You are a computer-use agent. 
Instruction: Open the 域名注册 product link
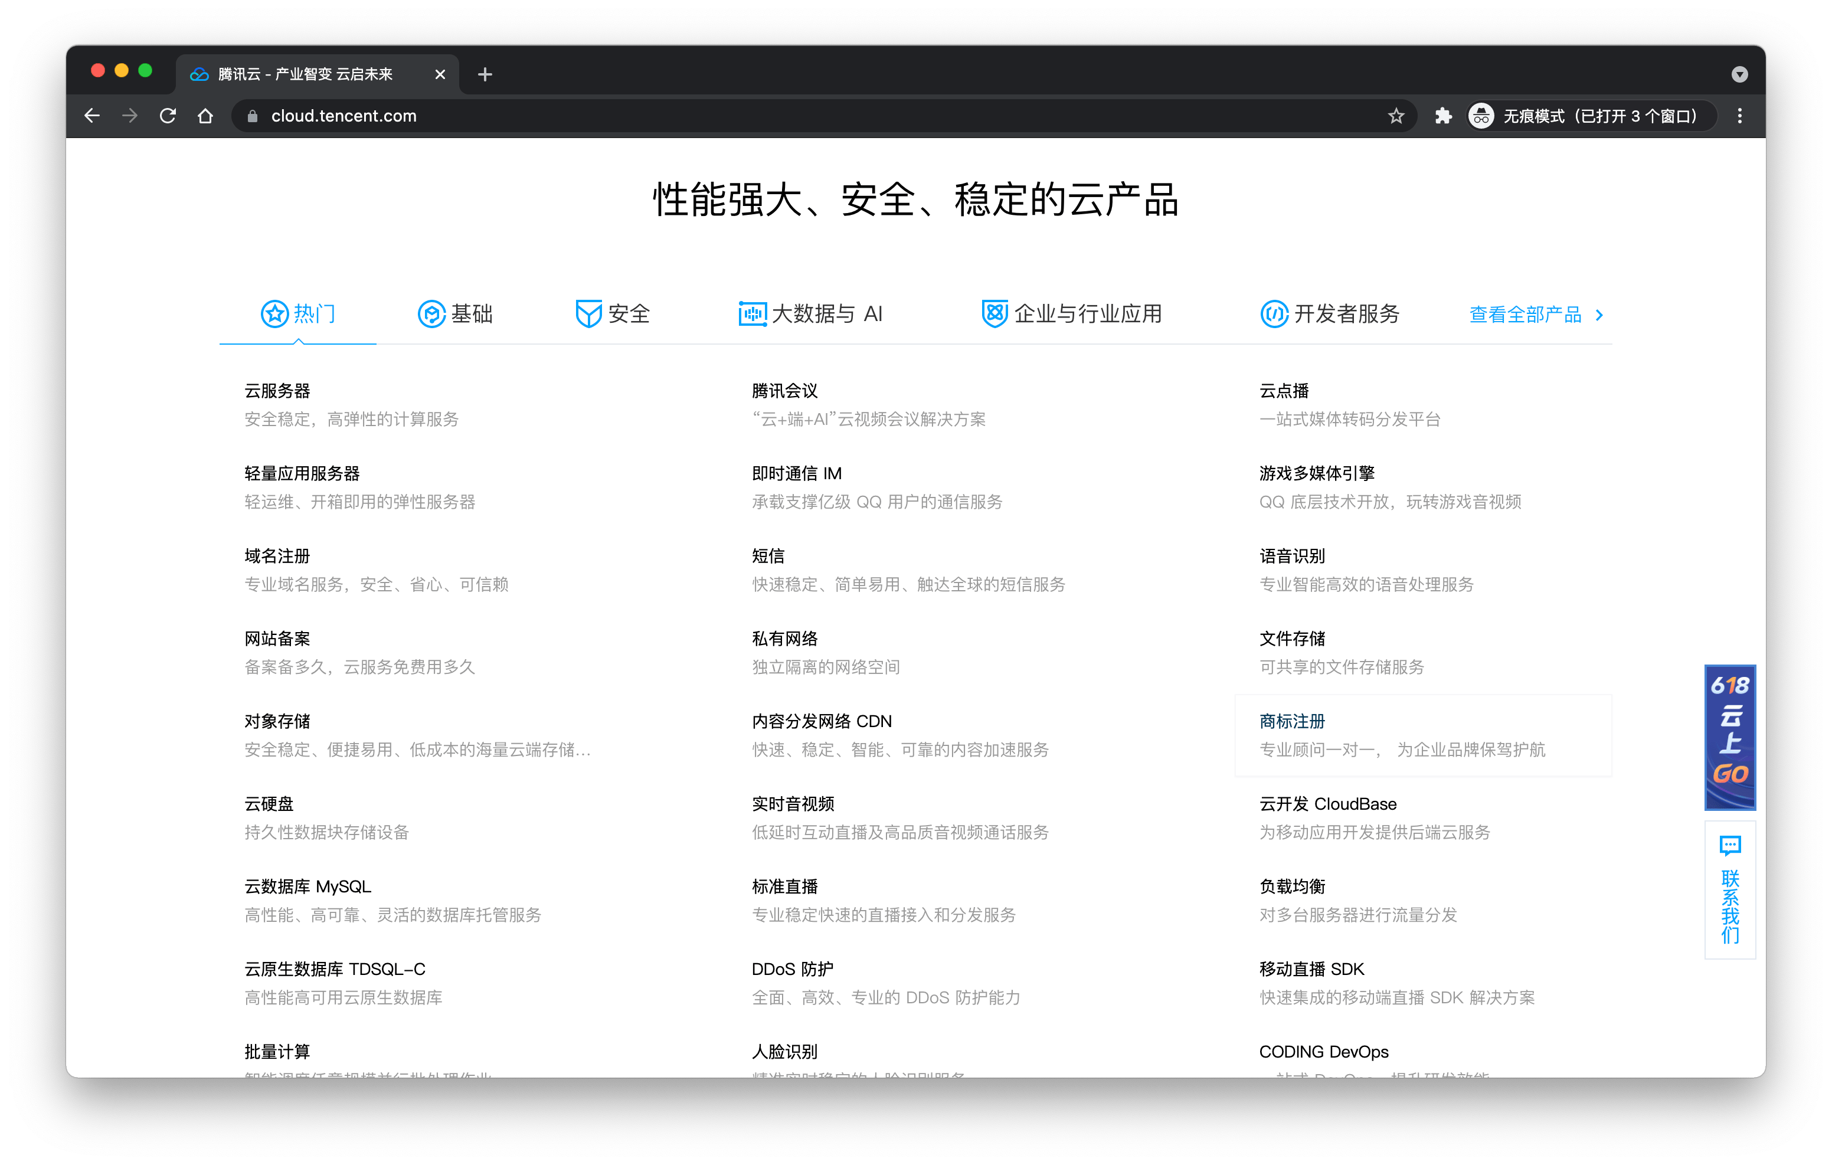pyautogui.click(x=277, y=555)
